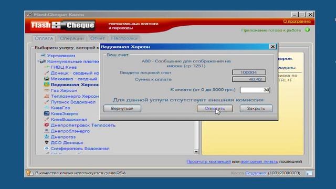Click the КиевЭнерго icon

[x=47, y=113]
